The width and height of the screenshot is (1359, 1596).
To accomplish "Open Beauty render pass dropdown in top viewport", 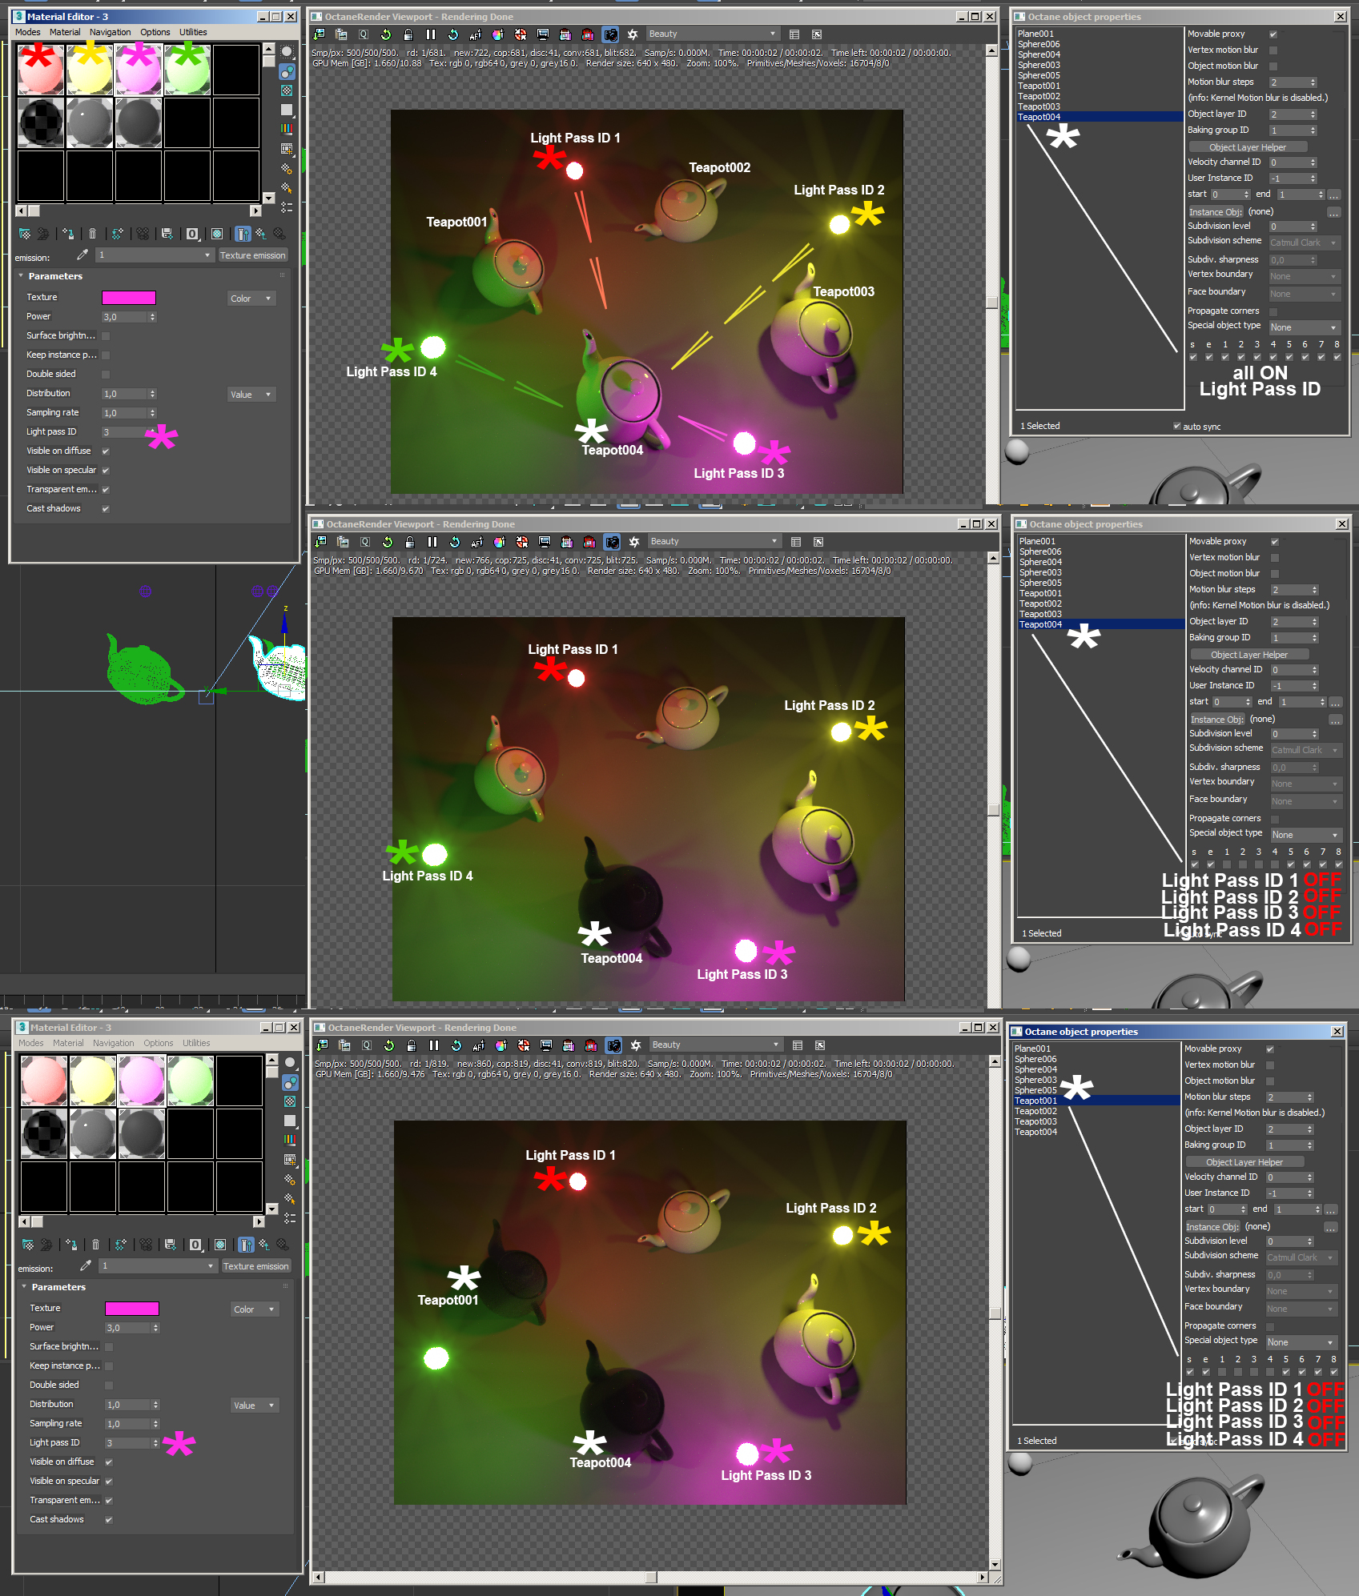I will (x=712, y=34).
